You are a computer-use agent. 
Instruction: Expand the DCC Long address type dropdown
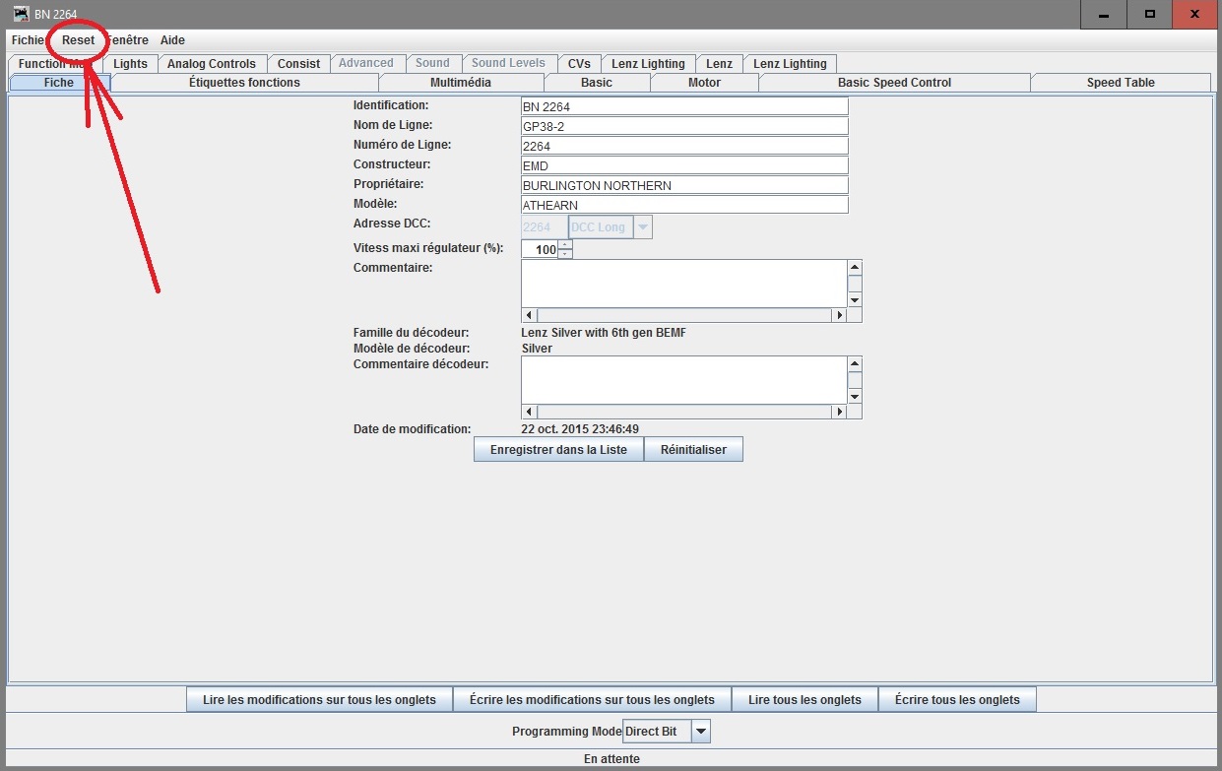643,227
